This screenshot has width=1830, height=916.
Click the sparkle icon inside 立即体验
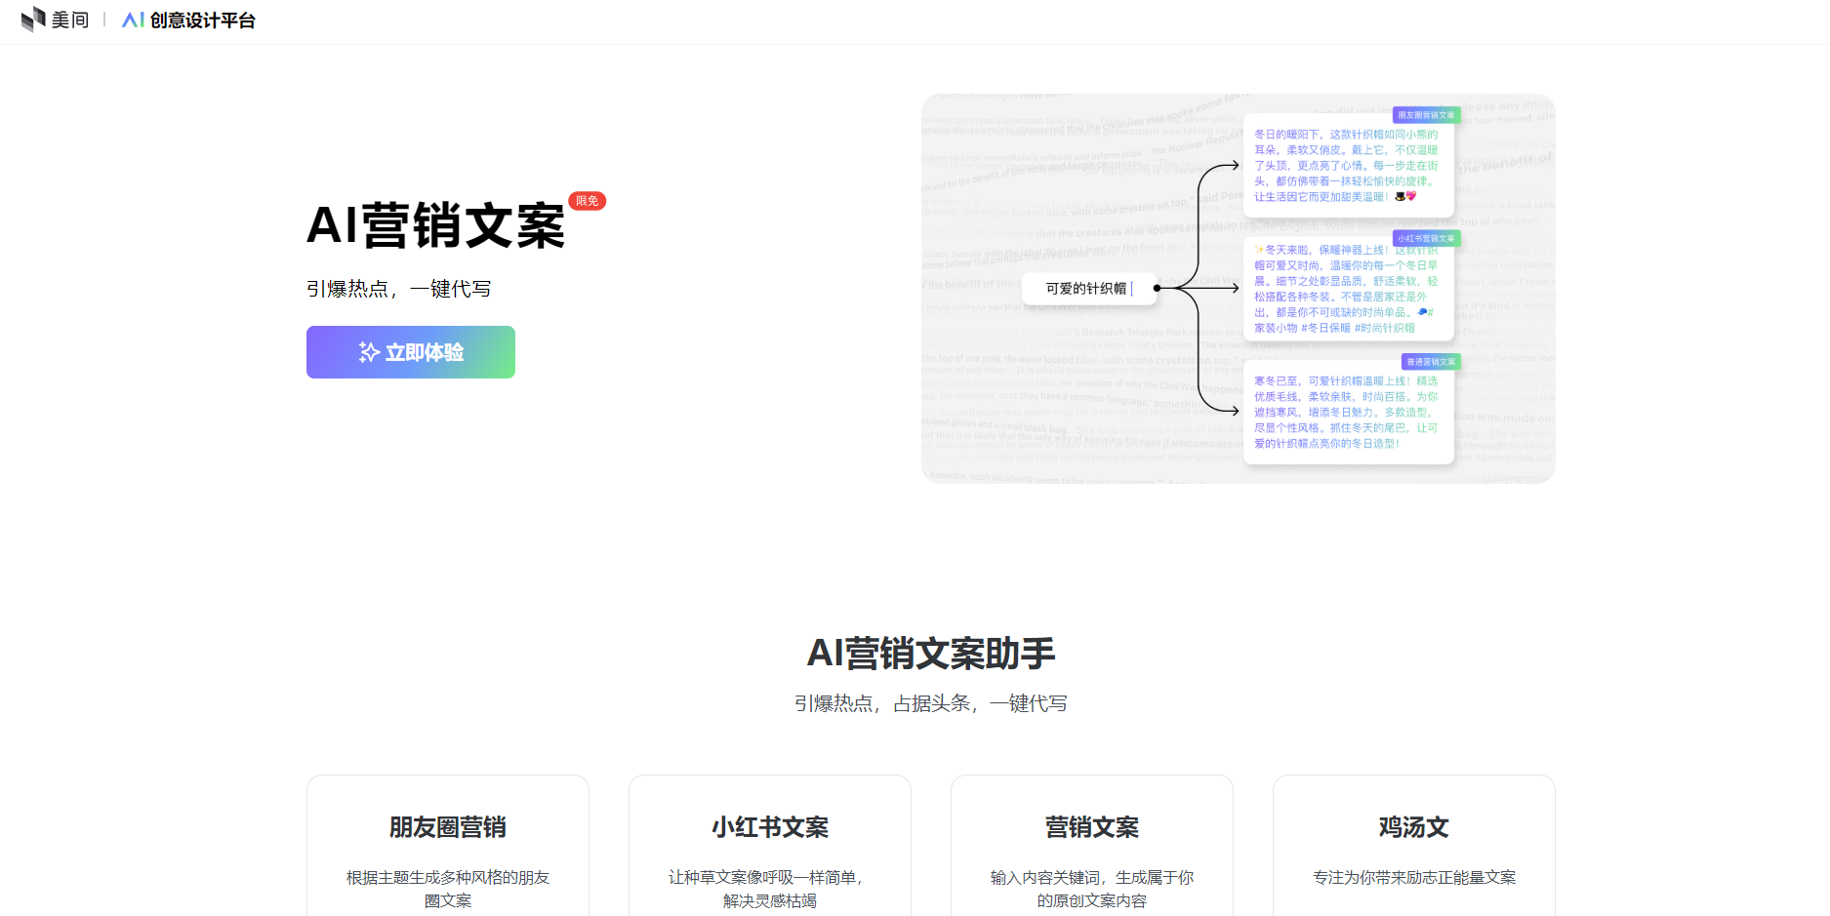click(369, 352)
